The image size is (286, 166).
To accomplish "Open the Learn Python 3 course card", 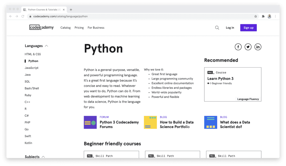I will tap(233, 84).
